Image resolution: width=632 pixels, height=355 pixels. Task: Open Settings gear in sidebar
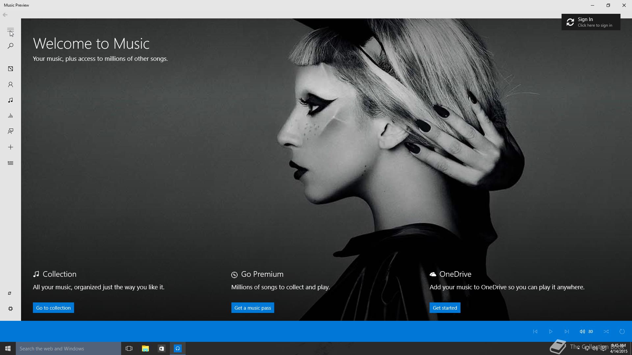(x=11, y=309)
